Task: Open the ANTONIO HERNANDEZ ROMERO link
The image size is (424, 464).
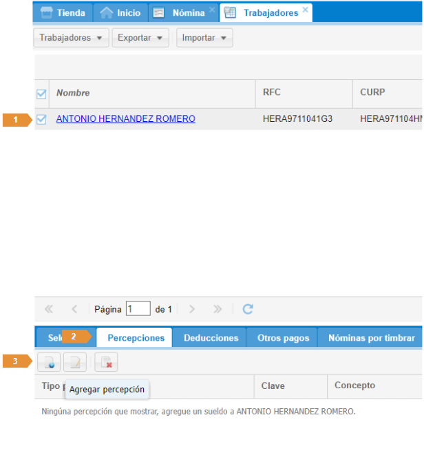Action: tap(125, 119)
